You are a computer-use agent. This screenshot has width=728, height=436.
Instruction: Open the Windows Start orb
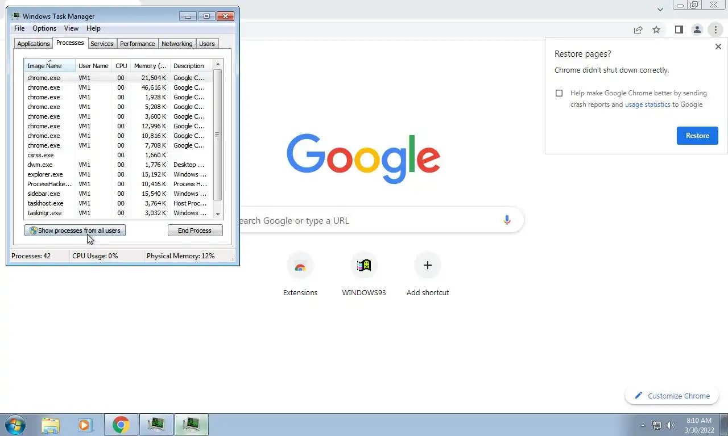tap(15, 425)
